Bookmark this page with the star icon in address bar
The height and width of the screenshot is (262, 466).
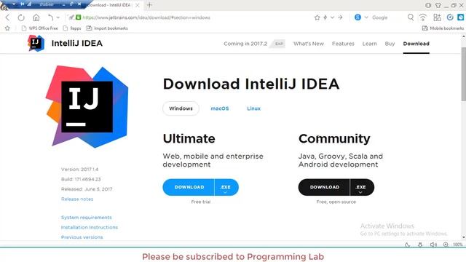(317, 17)
